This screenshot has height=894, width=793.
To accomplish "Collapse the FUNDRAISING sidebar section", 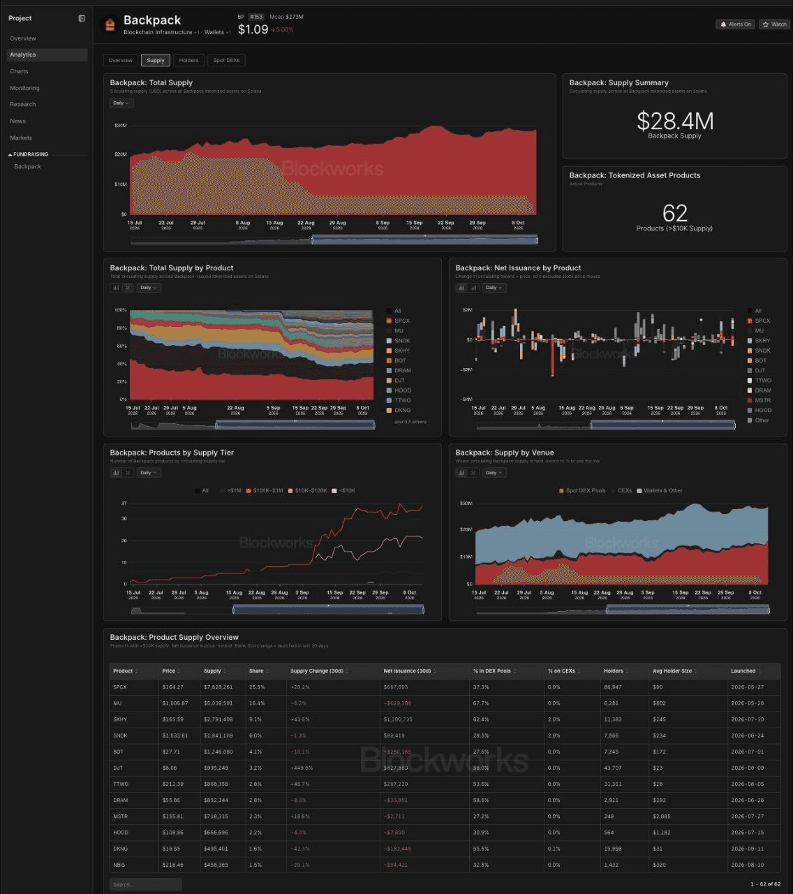I will (28, 154).
